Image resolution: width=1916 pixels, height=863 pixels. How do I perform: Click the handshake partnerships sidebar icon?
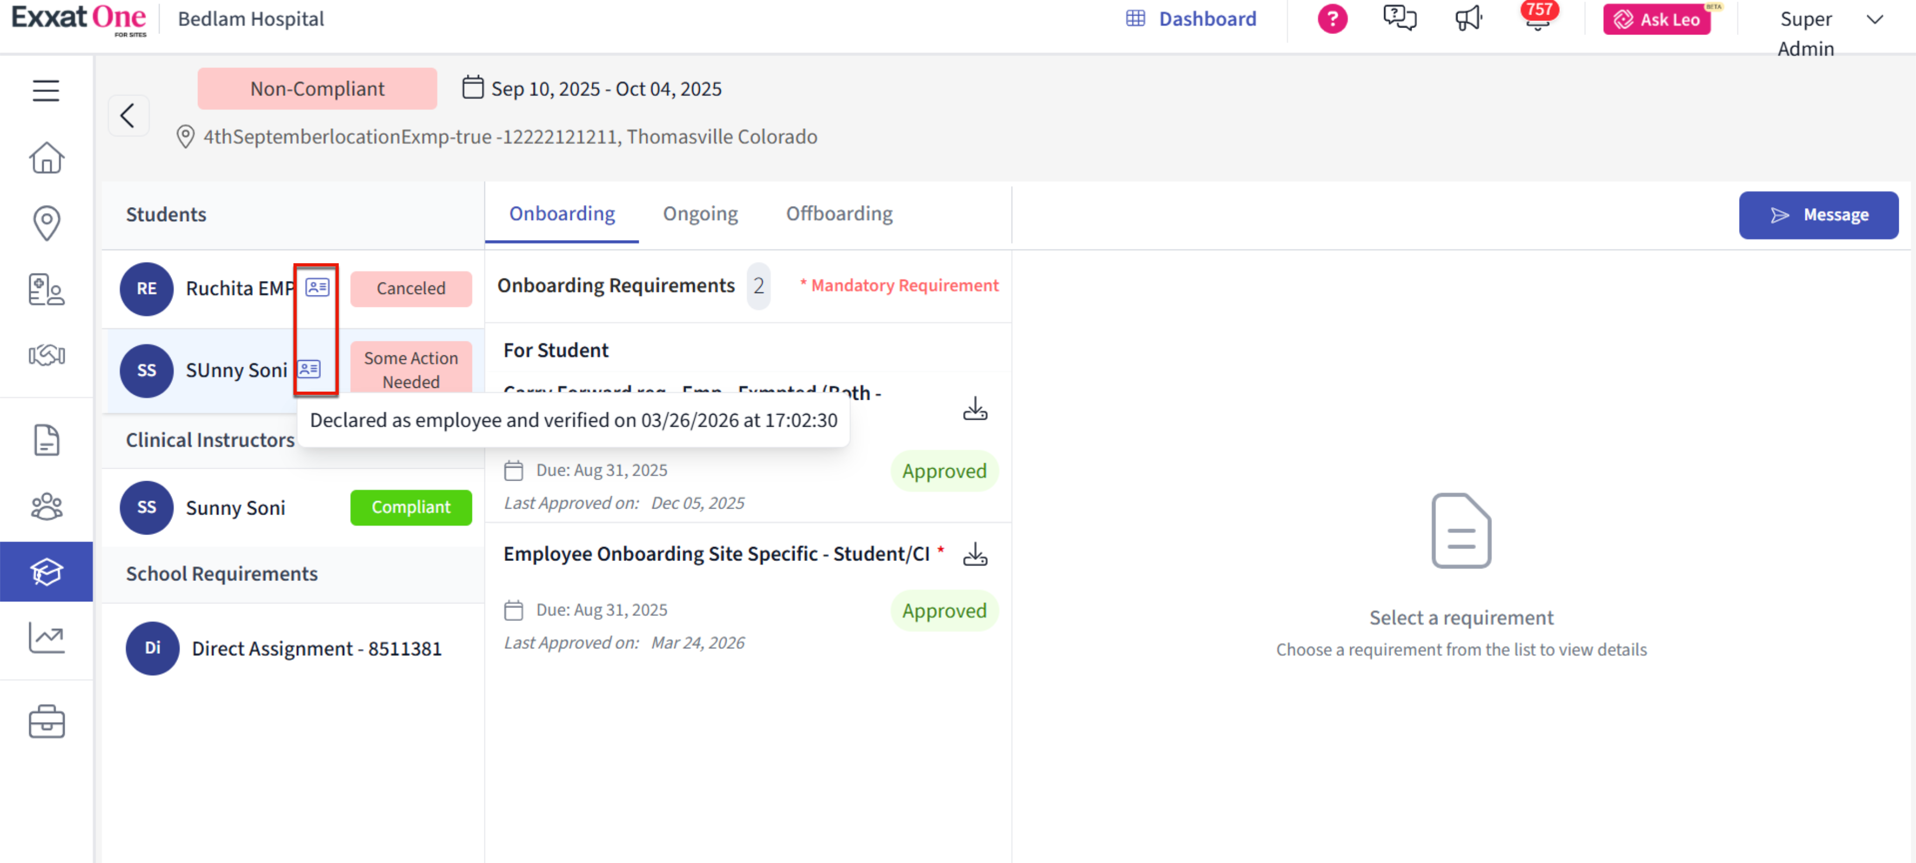pyautogui.click(x=46, y=355)
